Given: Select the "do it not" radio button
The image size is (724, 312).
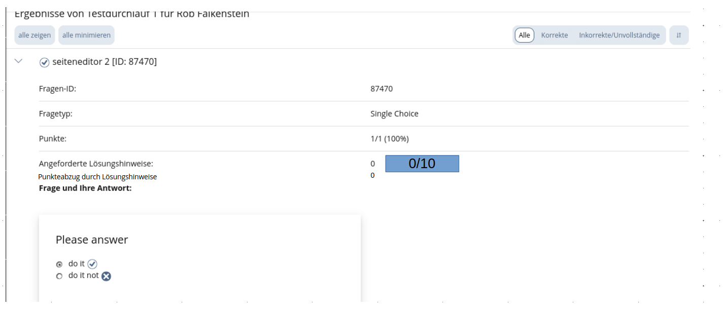Looking at the screenshot, I should [x=59, y=276].
